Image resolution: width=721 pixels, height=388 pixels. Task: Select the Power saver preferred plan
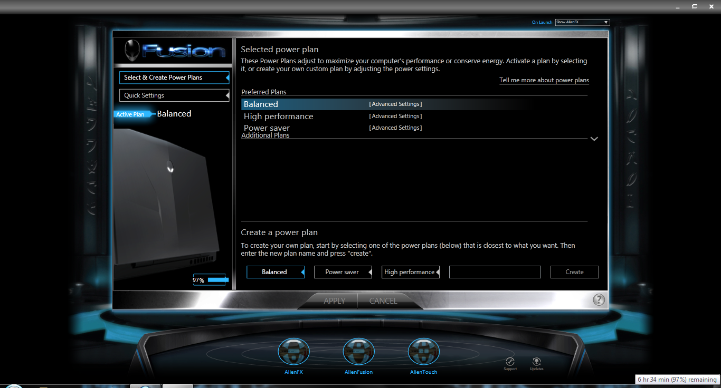point(267,128)
